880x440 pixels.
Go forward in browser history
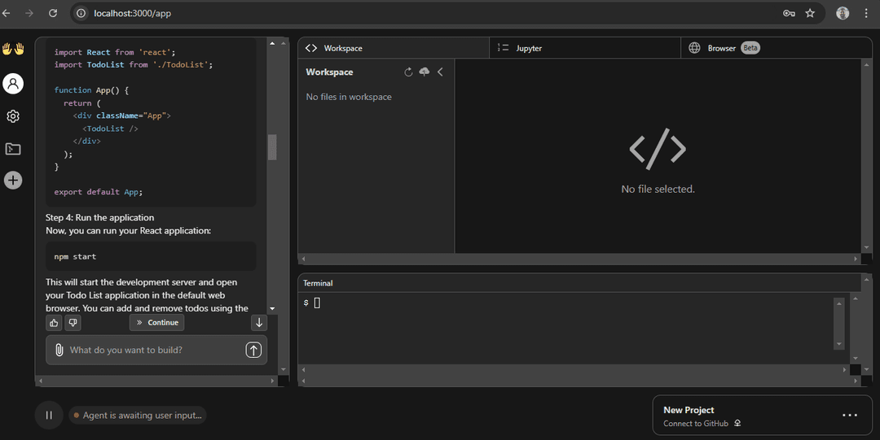click(x=29, y=13)
